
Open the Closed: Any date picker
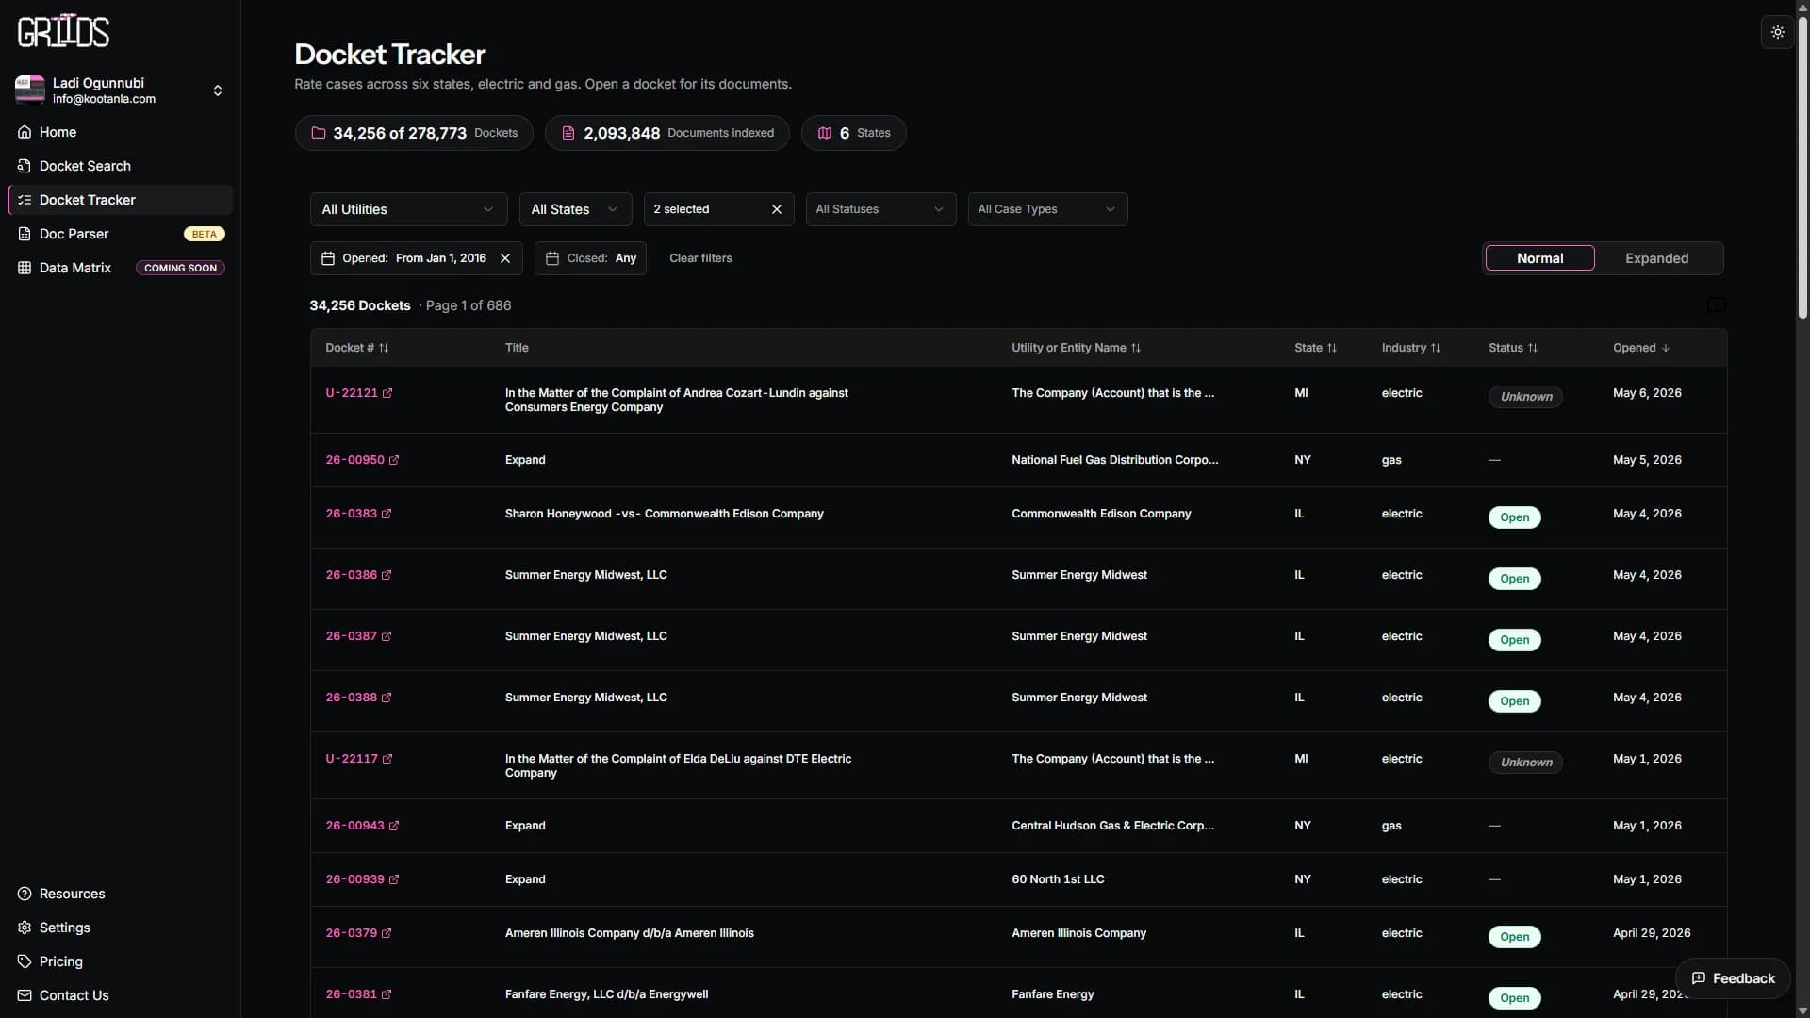[x=590, y=258]
